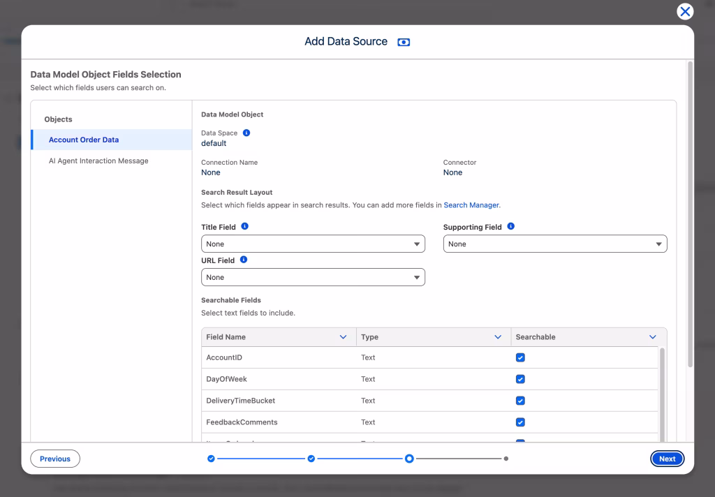Show Data Space info tooltip icon

tap(246, 133)
